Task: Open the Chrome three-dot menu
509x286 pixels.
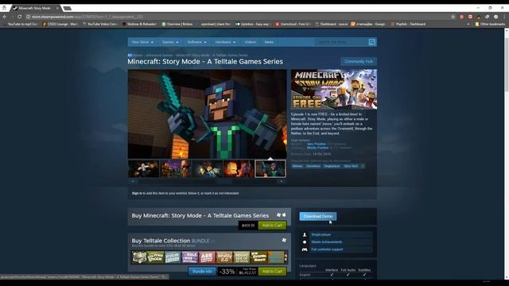Action: click(505, 17)
